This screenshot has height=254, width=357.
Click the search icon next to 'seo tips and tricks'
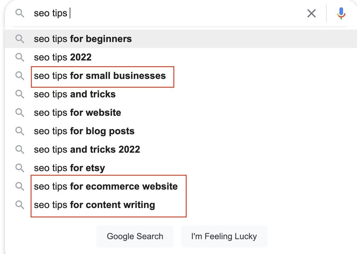click(x=20, y=94)
